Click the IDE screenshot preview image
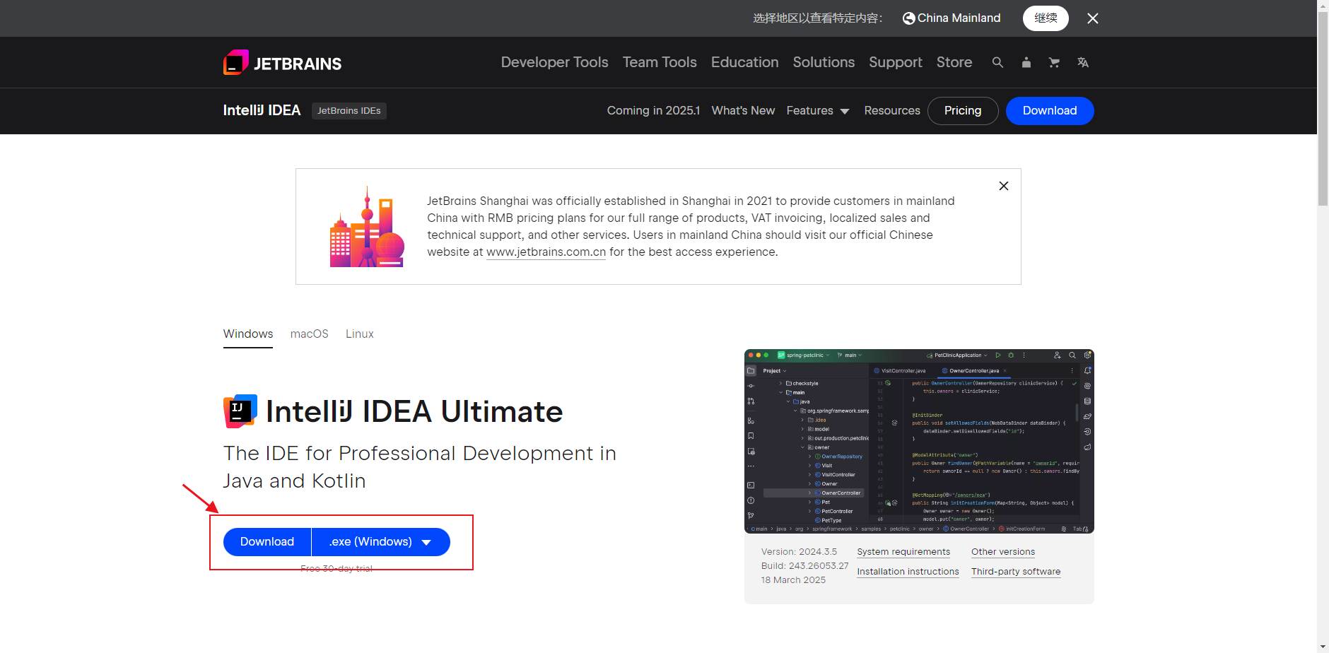This screenshot has height=653, width=1329. point(919,441)
